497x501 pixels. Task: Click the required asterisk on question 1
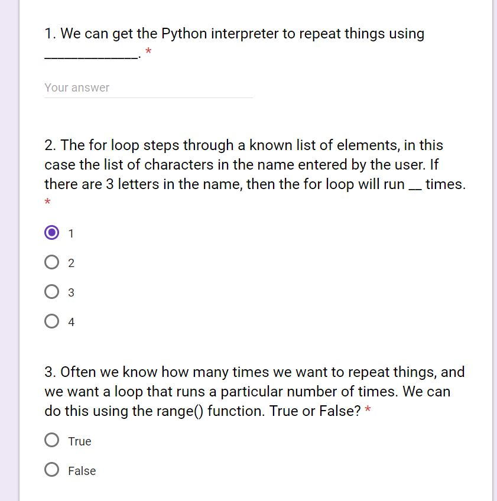point(148,52)
